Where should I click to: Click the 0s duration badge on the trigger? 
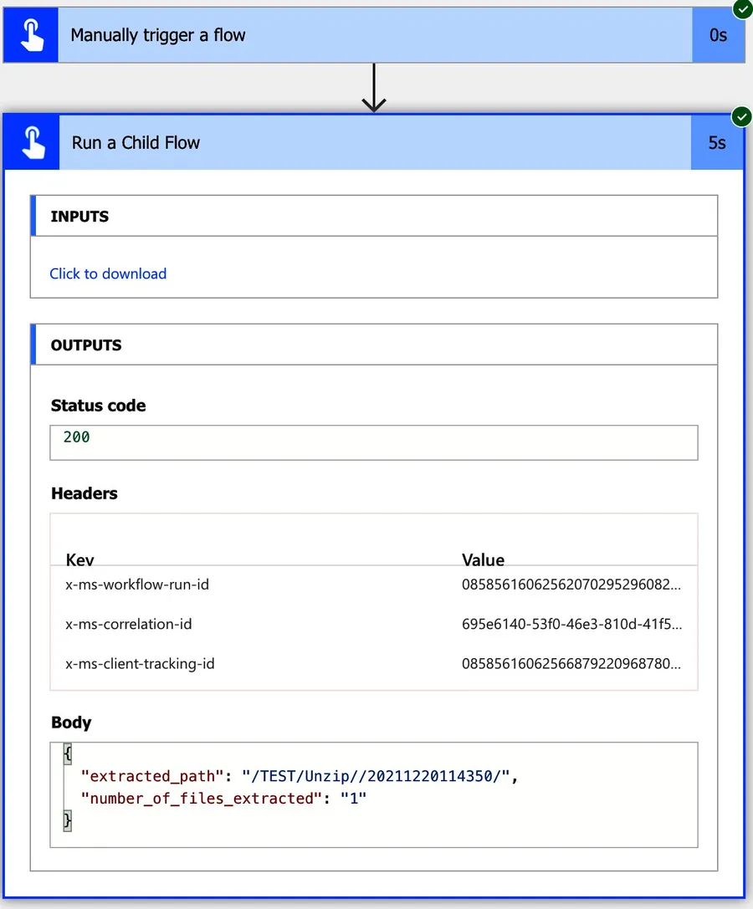(718, 36)
